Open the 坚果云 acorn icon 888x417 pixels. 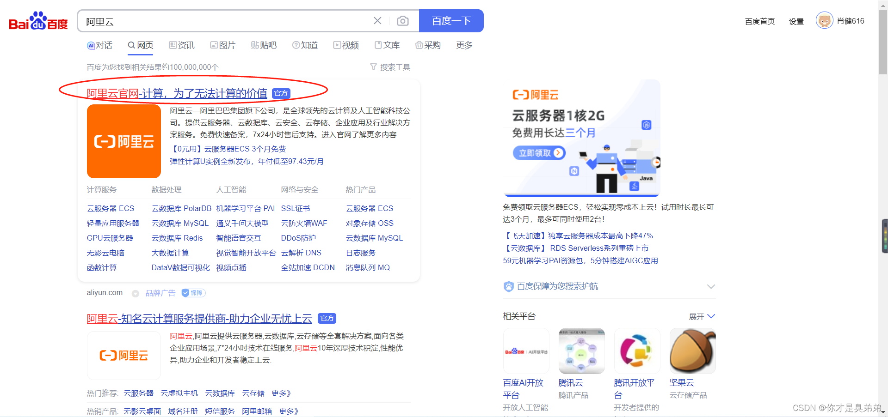coord(693,351)
